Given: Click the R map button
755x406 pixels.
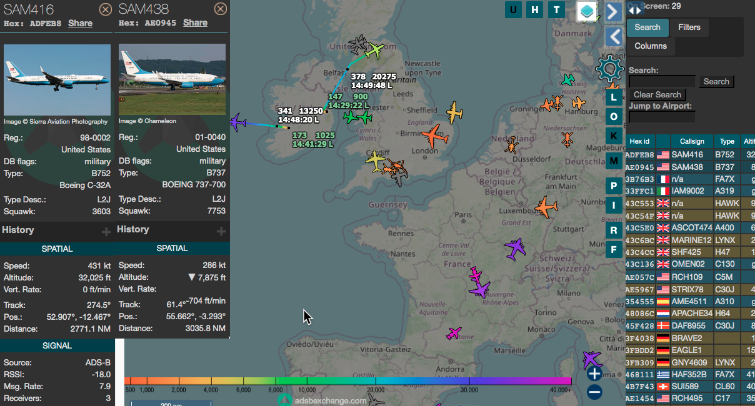Looking at the screenshot, I should (x=614, y=230).
